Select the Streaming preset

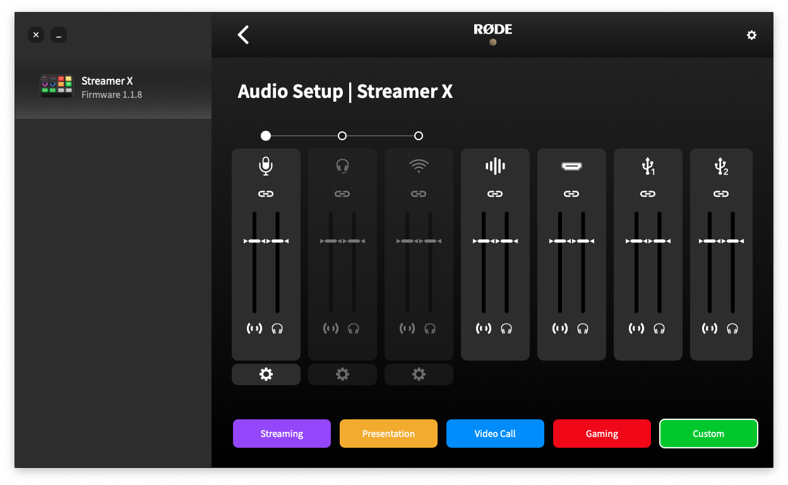tap(282, 434)
